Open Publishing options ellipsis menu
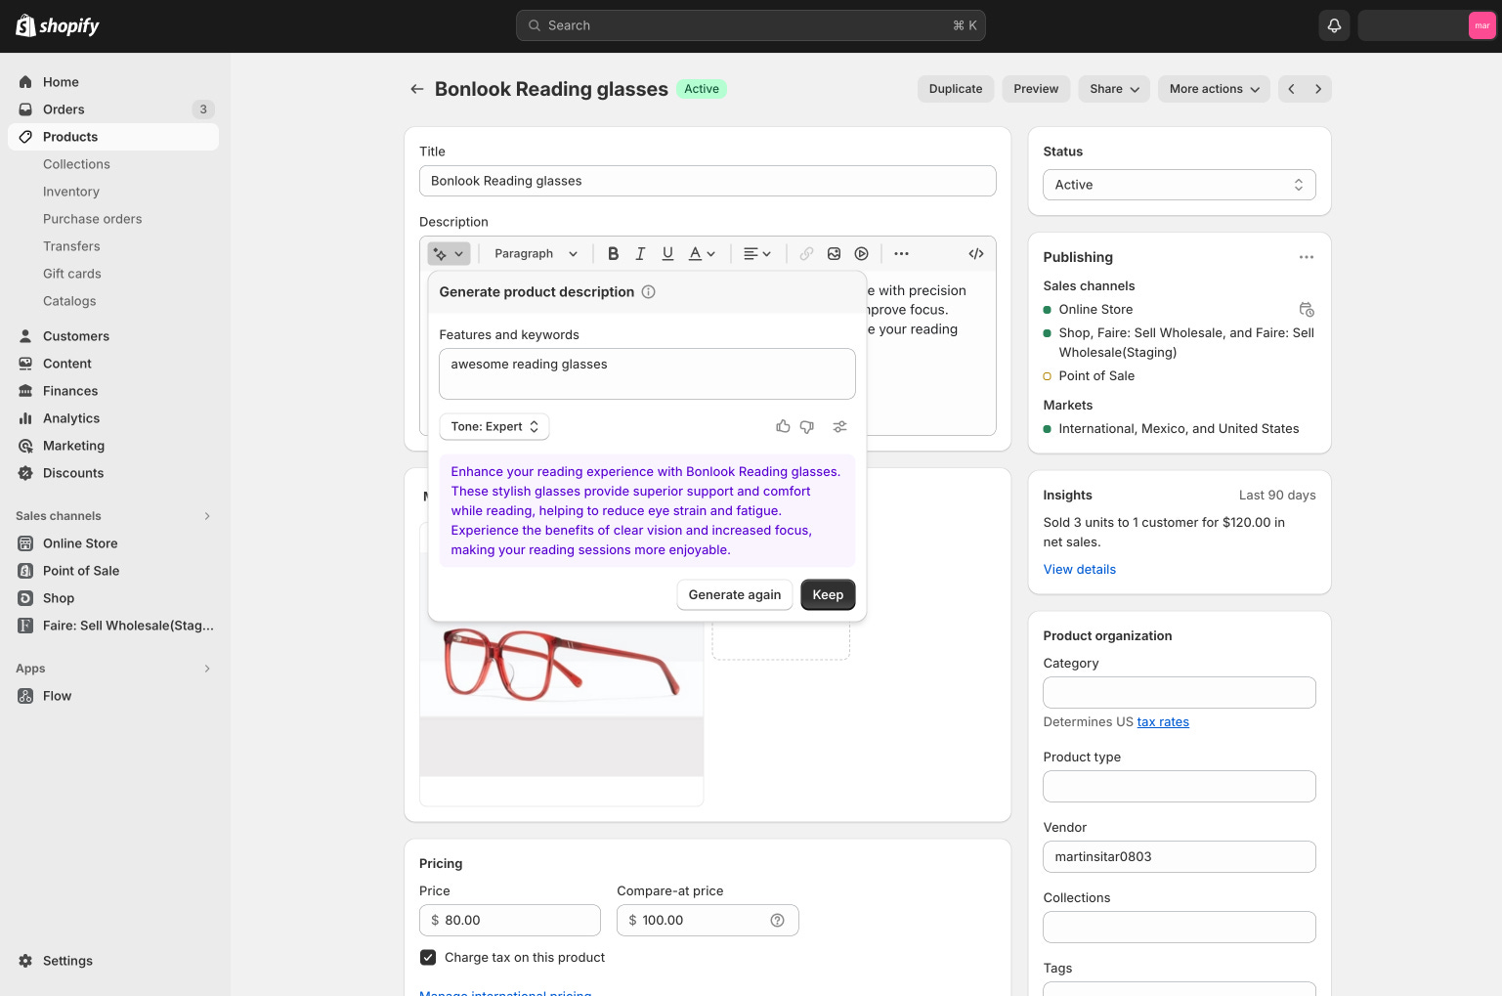 coord(1307,257)
